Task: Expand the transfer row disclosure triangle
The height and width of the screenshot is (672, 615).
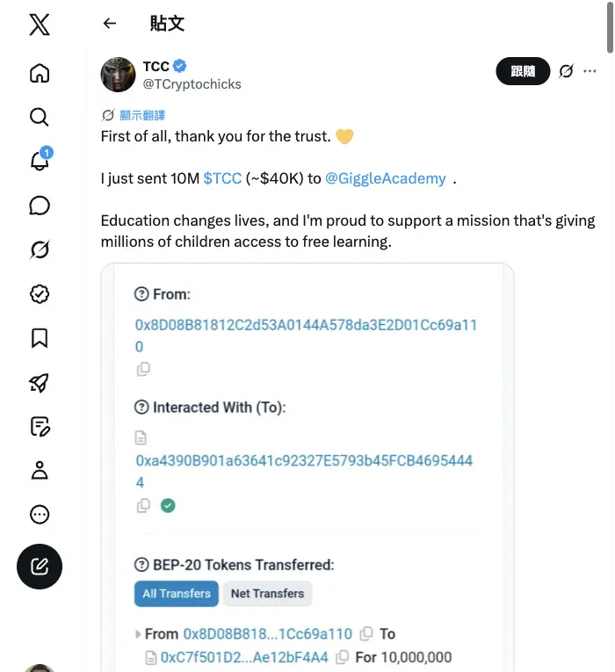Action: pos(138,634)
